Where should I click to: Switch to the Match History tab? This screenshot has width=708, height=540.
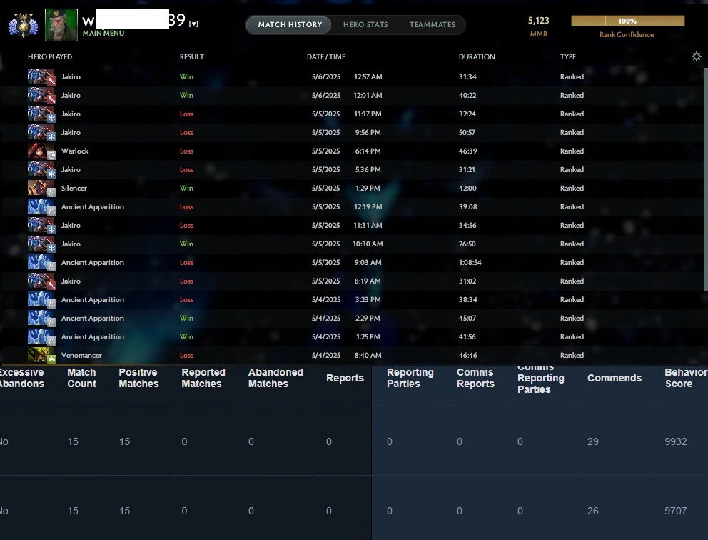click(x=290, y=24)
